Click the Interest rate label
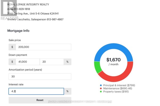The height and width of the screenshot is (106, 160). [x=16, y=85]
